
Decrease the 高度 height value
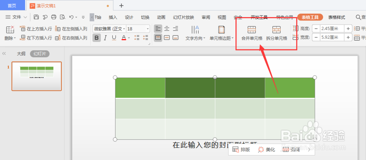tap(316, 29)
